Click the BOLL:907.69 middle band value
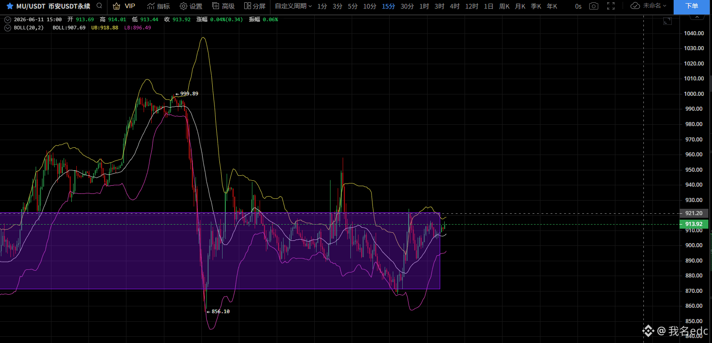This screenshot has width=712, height=343. tap(69, 28)
